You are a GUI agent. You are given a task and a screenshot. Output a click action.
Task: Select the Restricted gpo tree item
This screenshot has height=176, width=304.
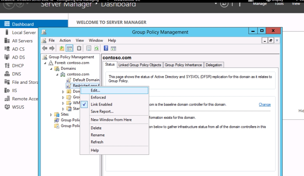[x=86, y=86]
